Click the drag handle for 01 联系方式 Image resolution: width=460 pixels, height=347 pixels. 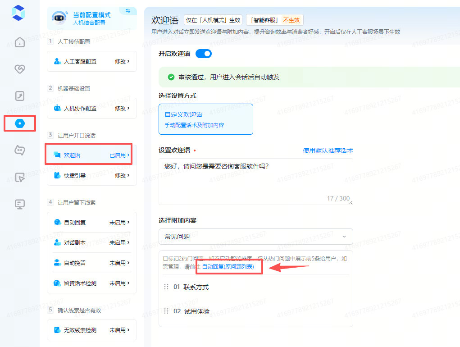tap(166, 287)
